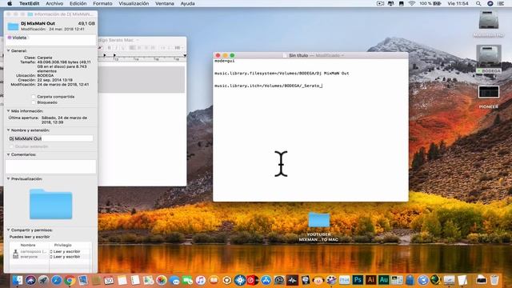
Task: Launch Siri from the dock
Action: point(30,280)
